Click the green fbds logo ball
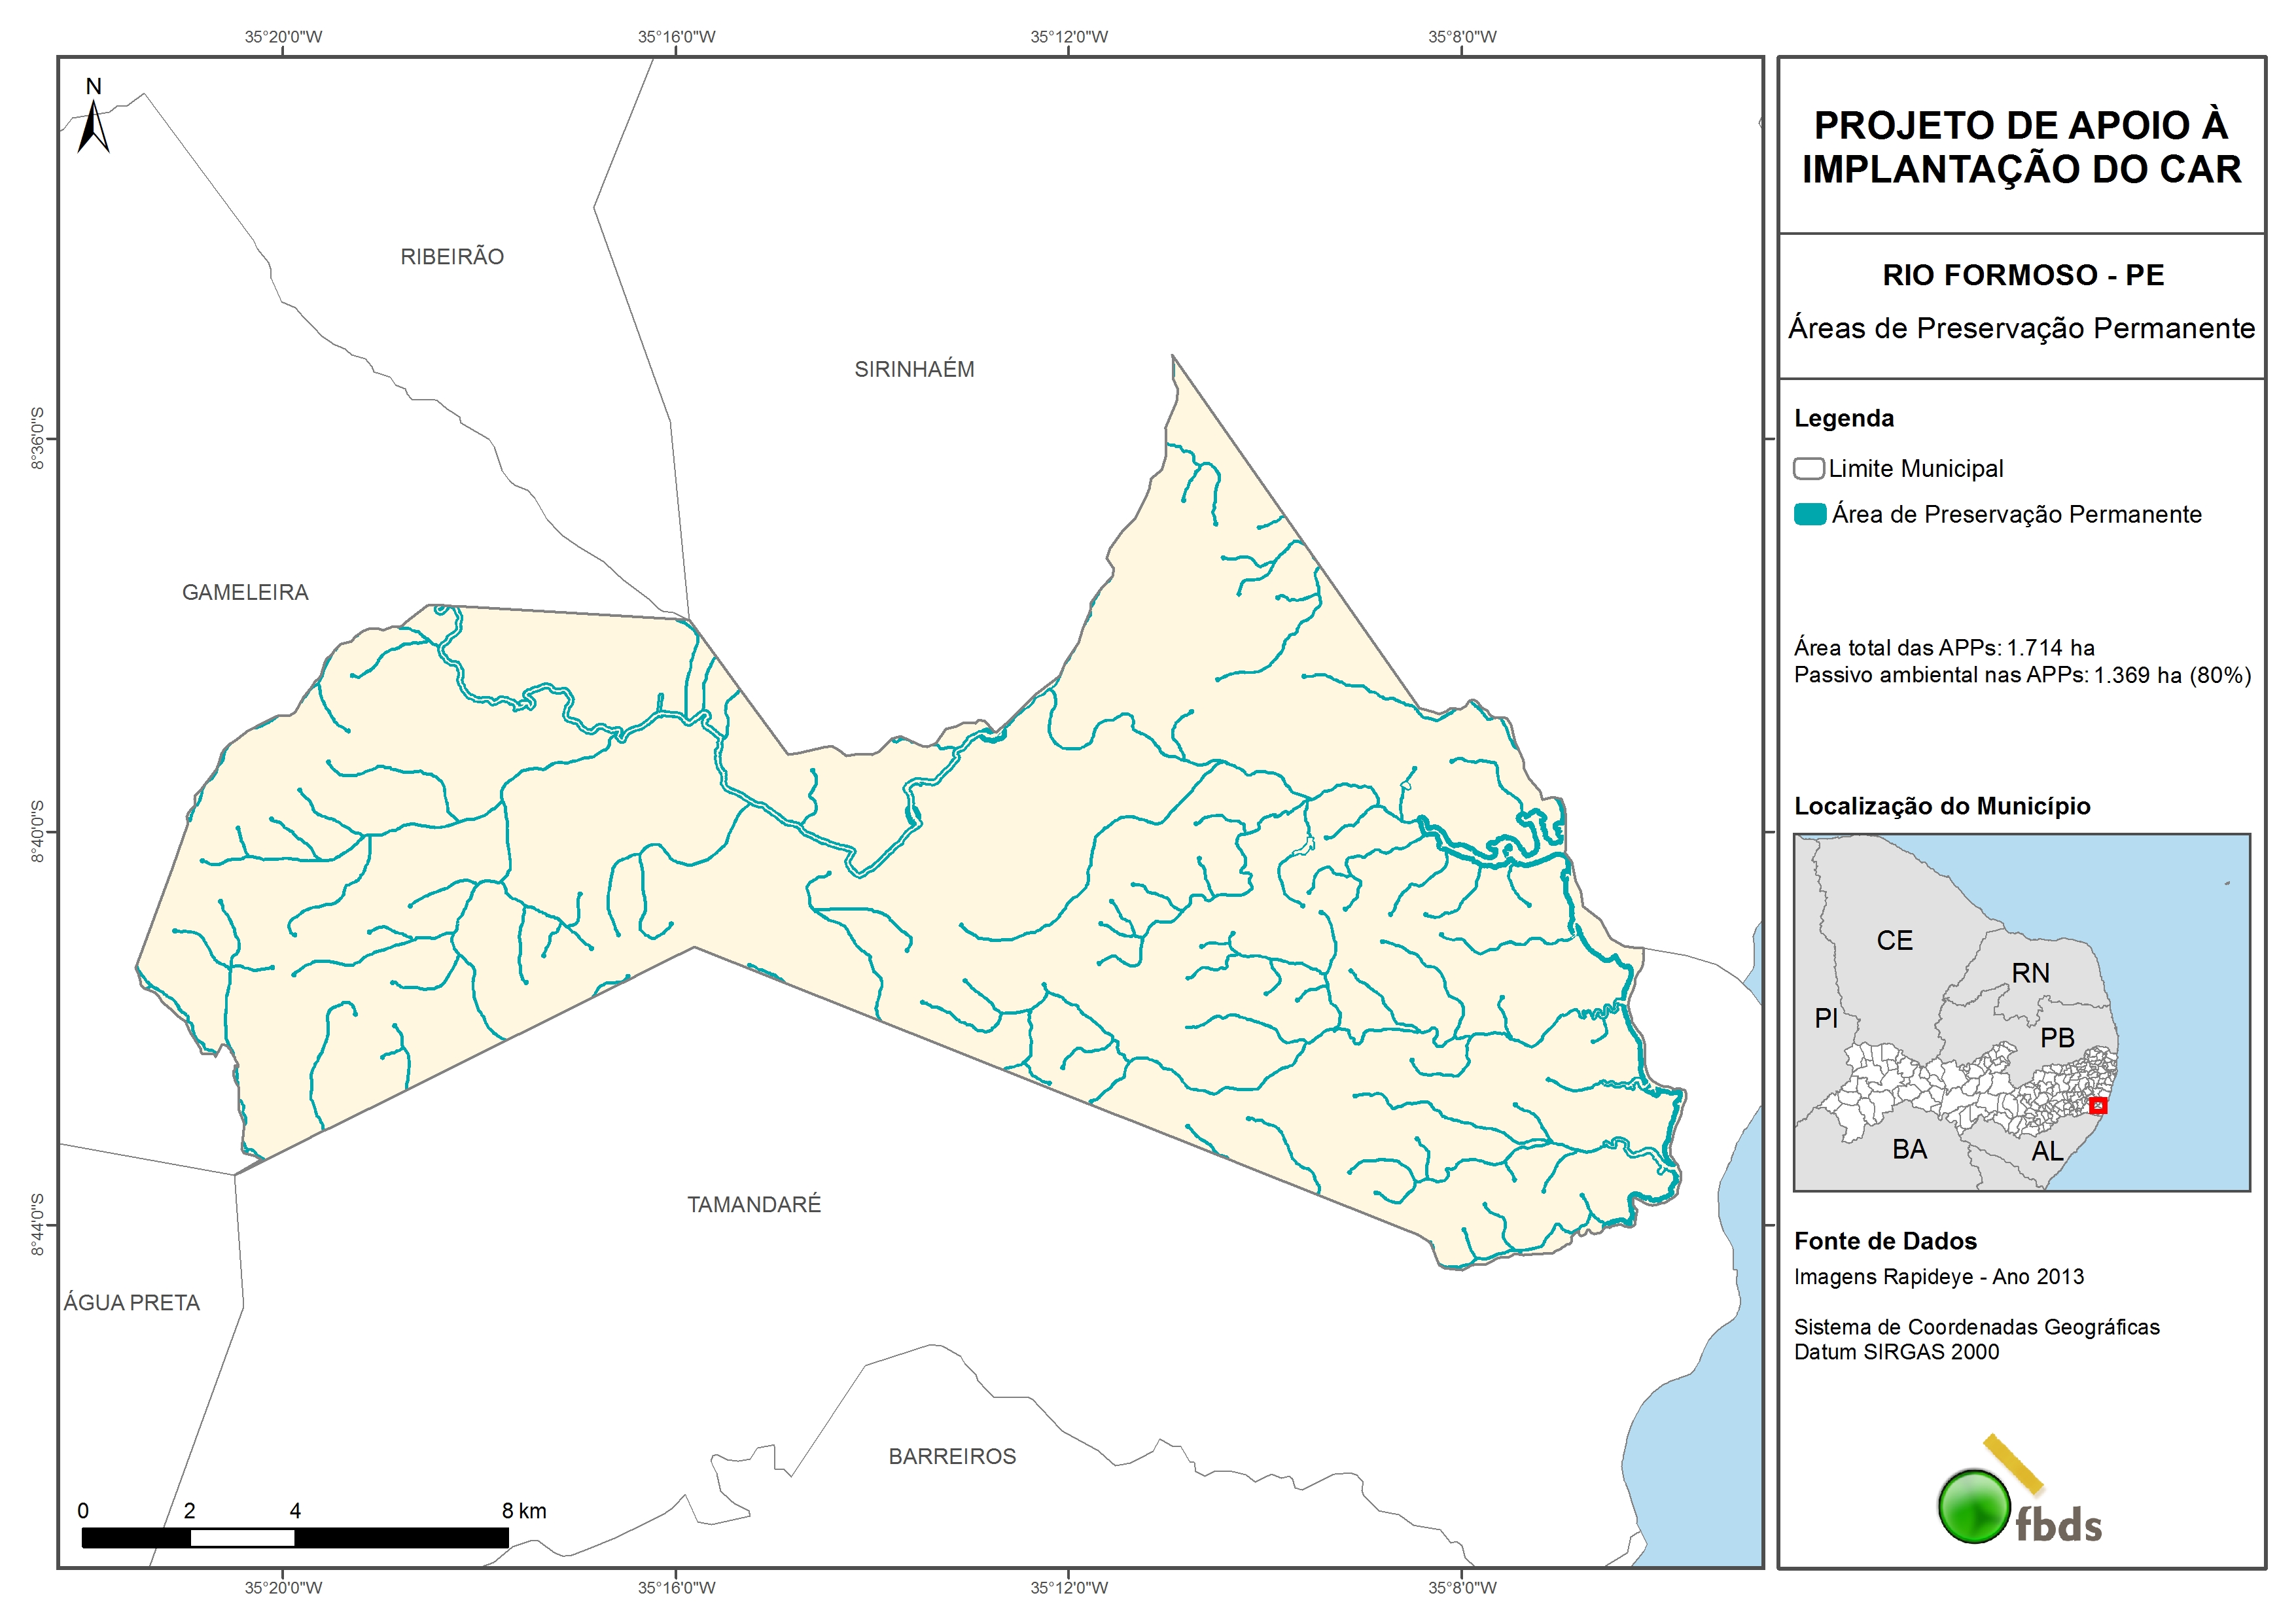The width and height of the screenshot is (2296, 1623). 1974,1506
